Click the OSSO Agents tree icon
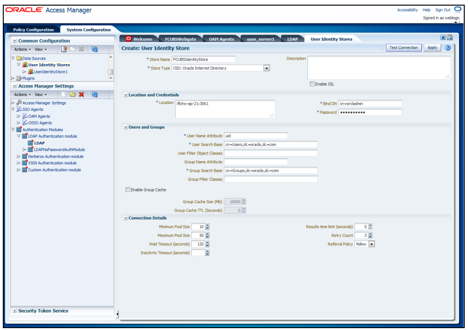The height and width of the screenshot is (330, 468). pos(25,123)
